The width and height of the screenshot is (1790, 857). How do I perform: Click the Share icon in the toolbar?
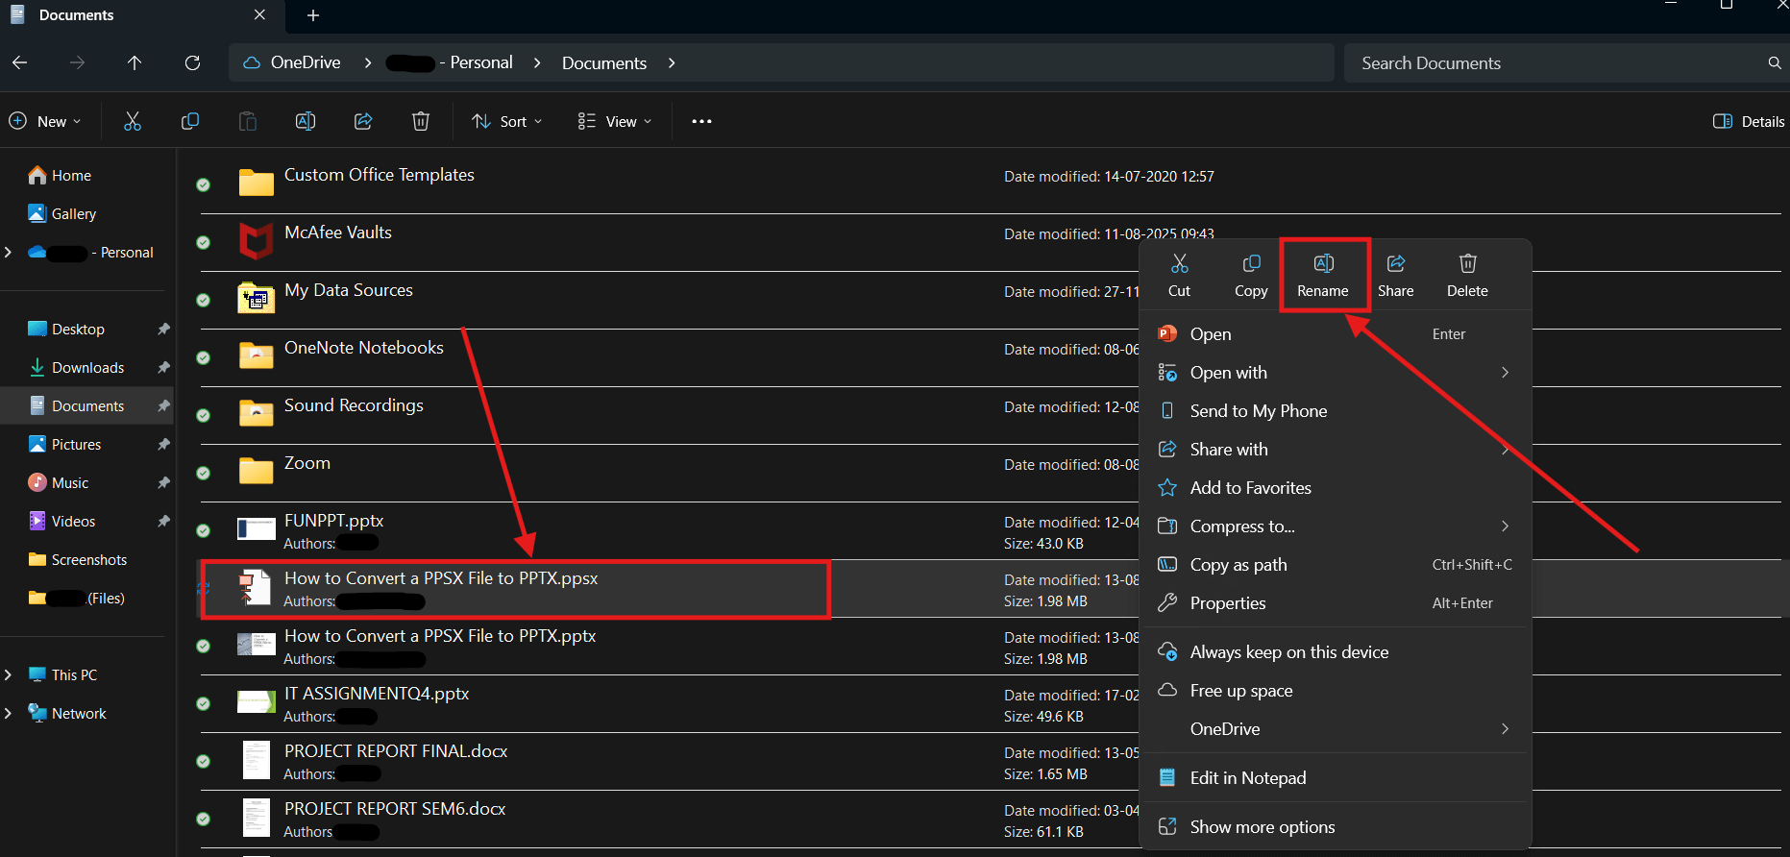click(363, 121)
